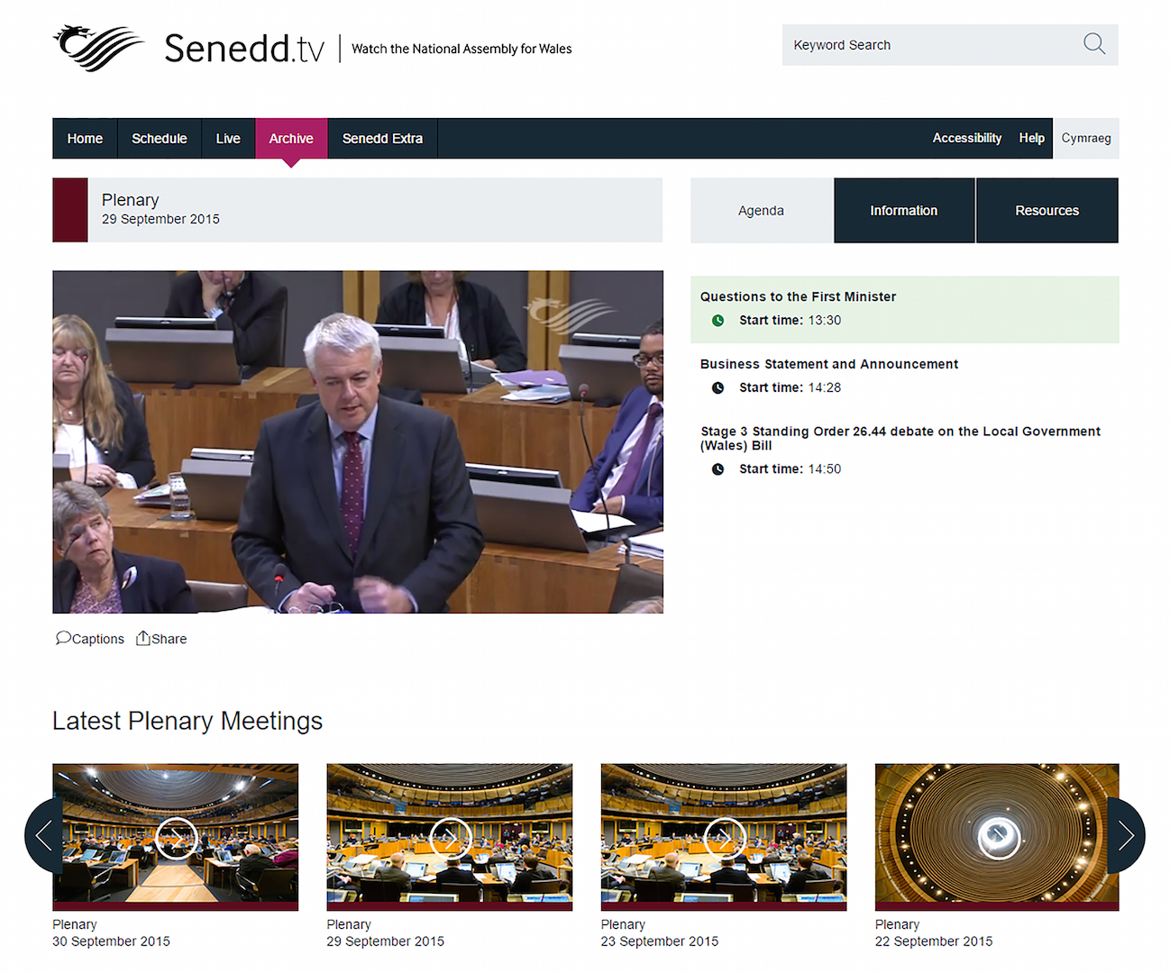Click the Captions text label
The height and width of the screenshot is (973, 1170).
coord(98,639)
